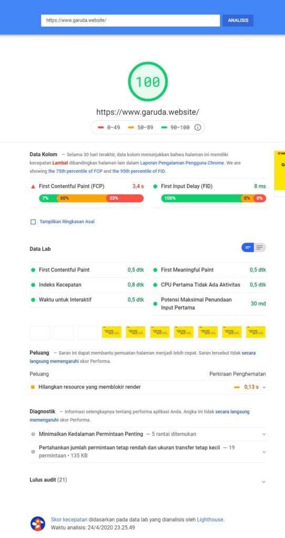This screenshot has width=285, height=538.
Task: Select the blue compact view toggle in Data Lab
Action: [x=248, y=247]
